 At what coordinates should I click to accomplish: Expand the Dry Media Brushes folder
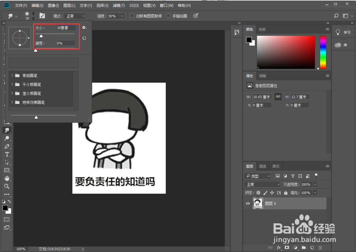coord(12,84)
